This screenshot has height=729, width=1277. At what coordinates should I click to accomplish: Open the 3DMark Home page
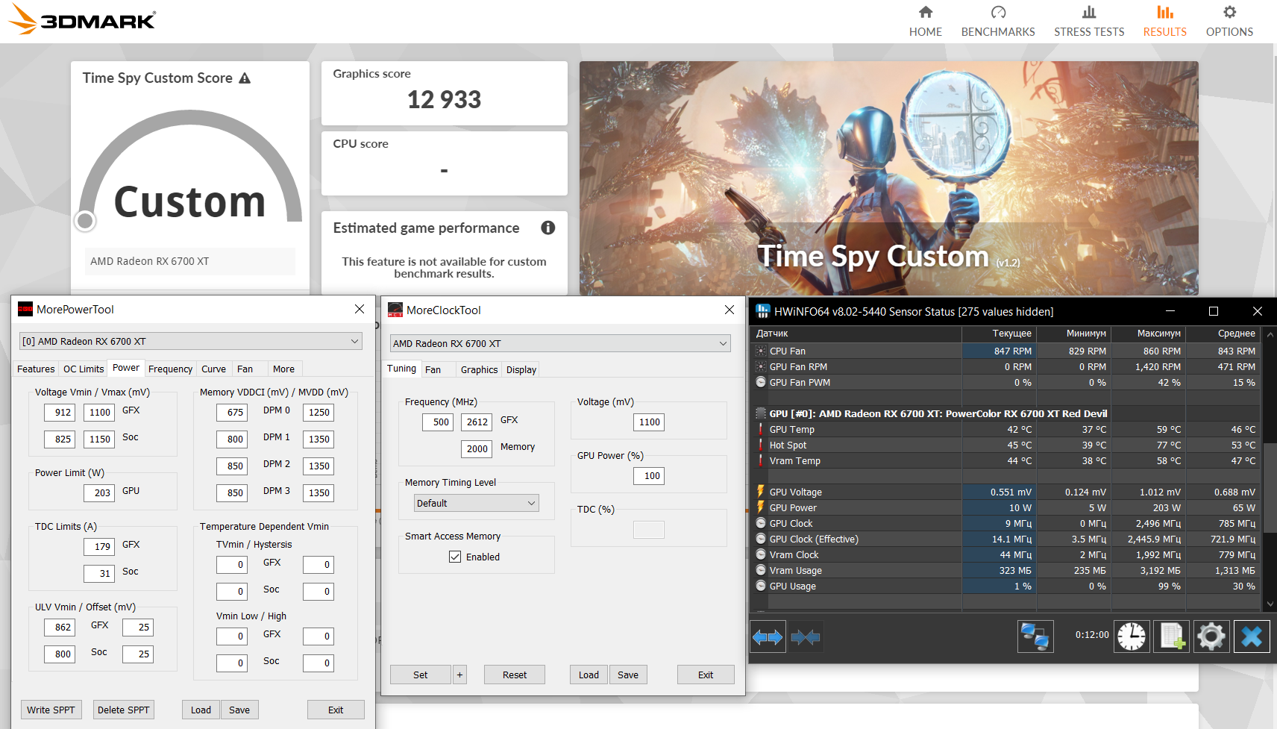925,21
